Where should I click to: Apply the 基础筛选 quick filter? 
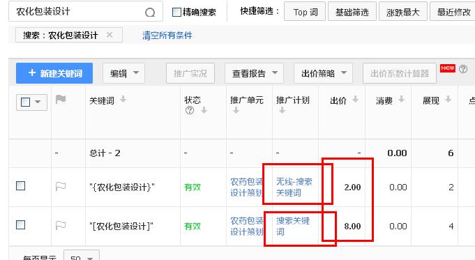[352, 12]
